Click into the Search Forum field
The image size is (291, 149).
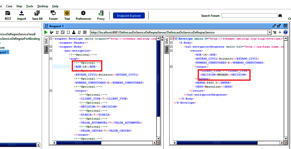[249, 15]
